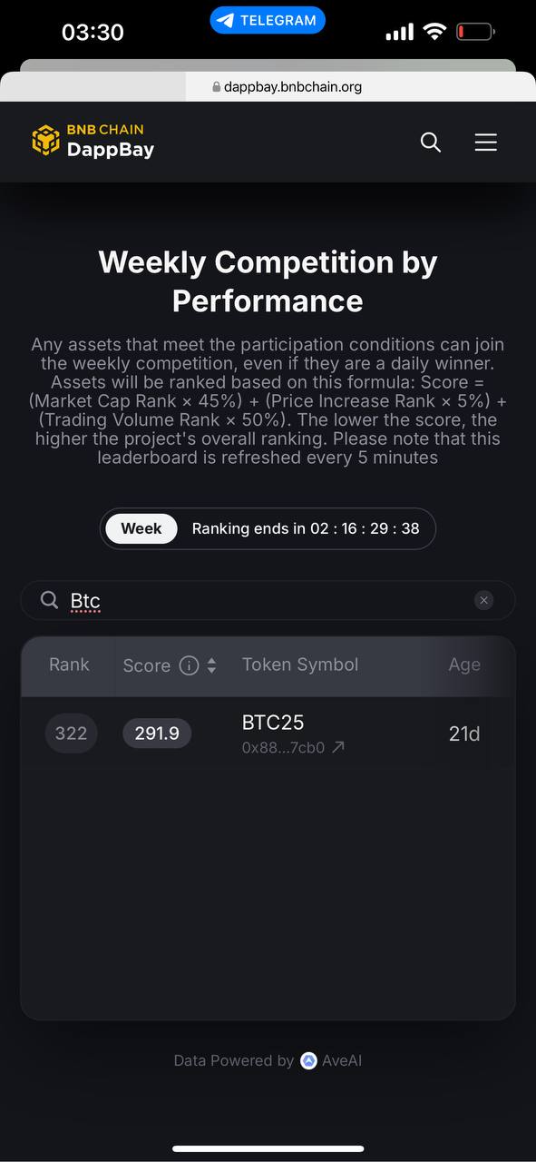Screen dimensions: 536x1162
Task: Tap the search field magnifier icon
Action: tap(49, 600)
